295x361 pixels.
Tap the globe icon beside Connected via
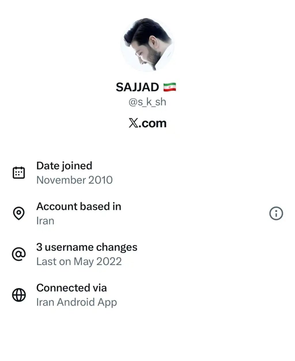click(19, 295)
